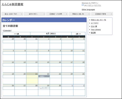Open the 開館日と催し物 dropdown menu
The width and height of the screenshot is (122, 99).
pos(79,14)
